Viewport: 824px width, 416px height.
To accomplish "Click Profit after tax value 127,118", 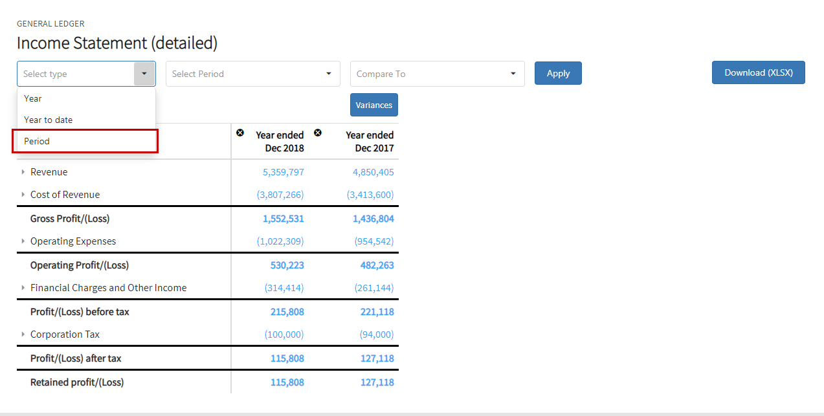I will (x=377, y=358).
